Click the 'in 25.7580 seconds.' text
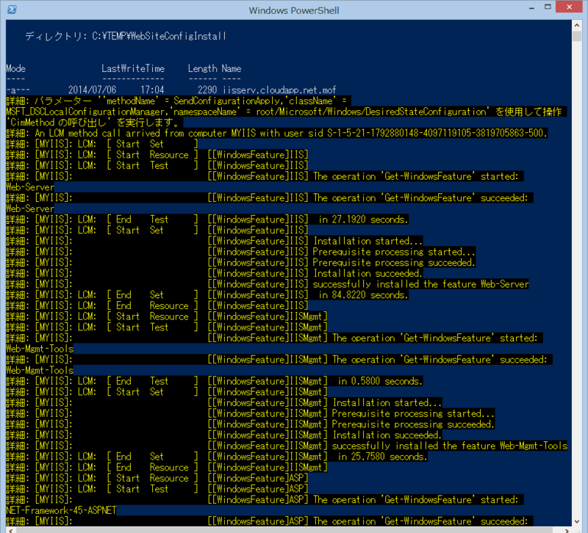The image size is (588, 533). coord(382,457)
